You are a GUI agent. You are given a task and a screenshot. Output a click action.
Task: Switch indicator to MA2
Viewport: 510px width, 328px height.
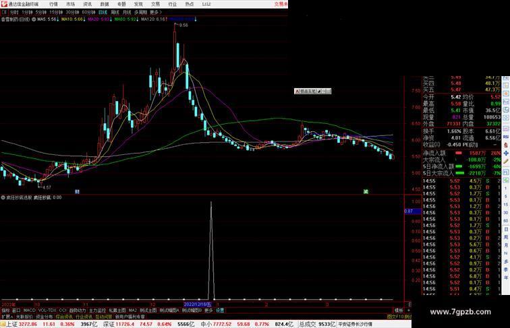[x=132, y=310]
